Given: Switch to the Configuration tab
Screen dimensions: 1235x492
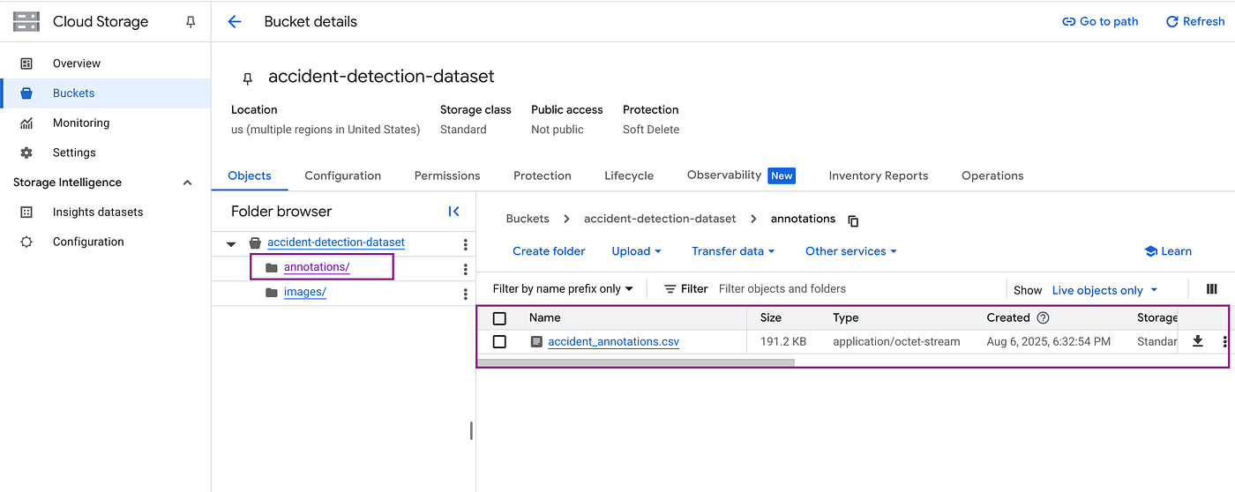Looking at the screenshot, I should click(343, 175).
